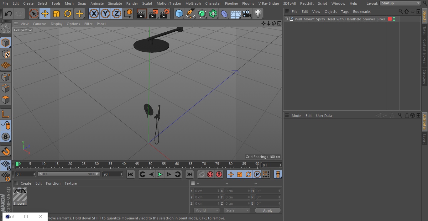The height and width of the screenshot is (221, 428).
Task: Switch to Edges mode
Action: [x=6, y=88]
